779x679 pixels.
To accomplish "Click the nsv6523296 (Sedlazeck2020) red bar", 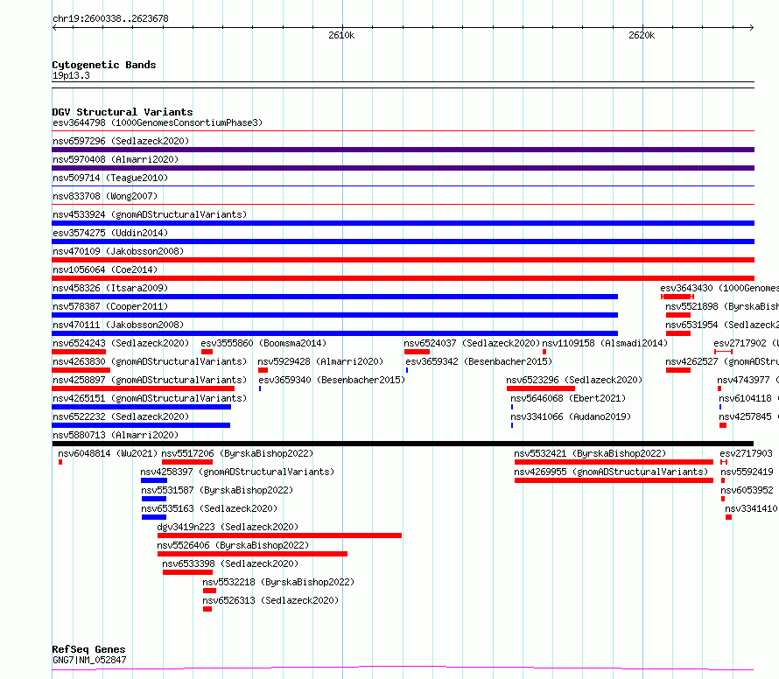I will pos(541,388).
